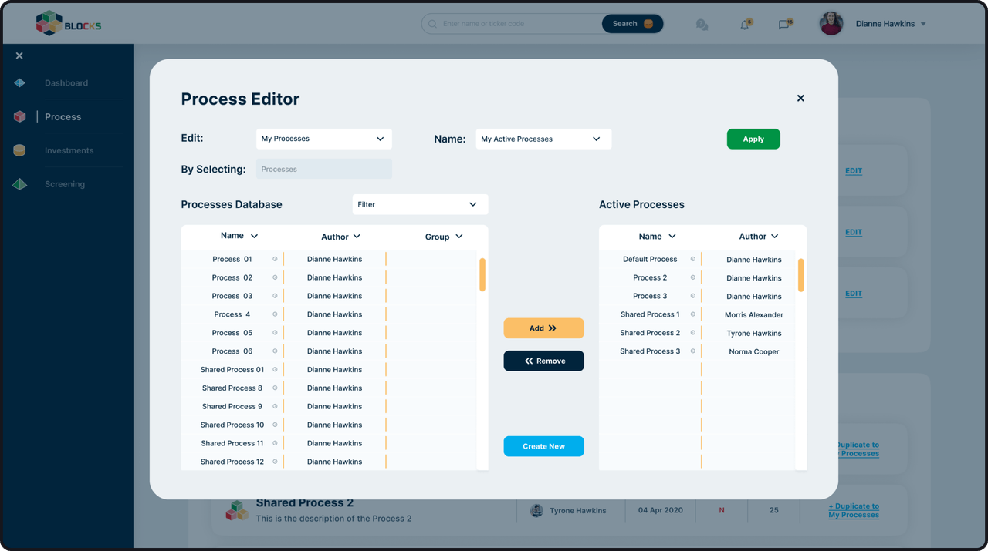Open notifications via the bell icon
The width and height of the screenshot is (988, 551).
pyautogui.click(x=743, y=25)
